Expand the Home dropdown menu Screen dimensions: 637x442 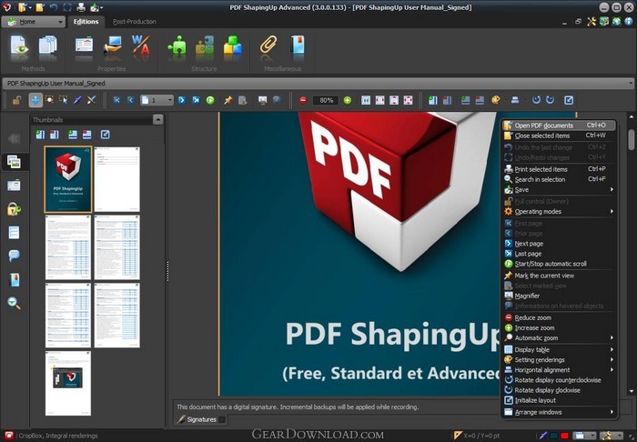coord(33,22)
